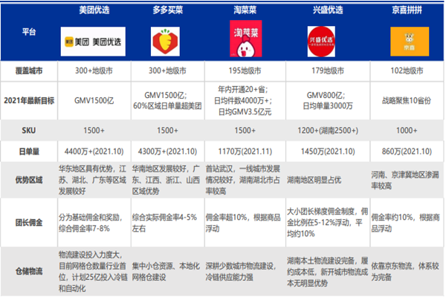
Task: Click the 物流建设投入力度大 cell
Action: pos(93,272)
